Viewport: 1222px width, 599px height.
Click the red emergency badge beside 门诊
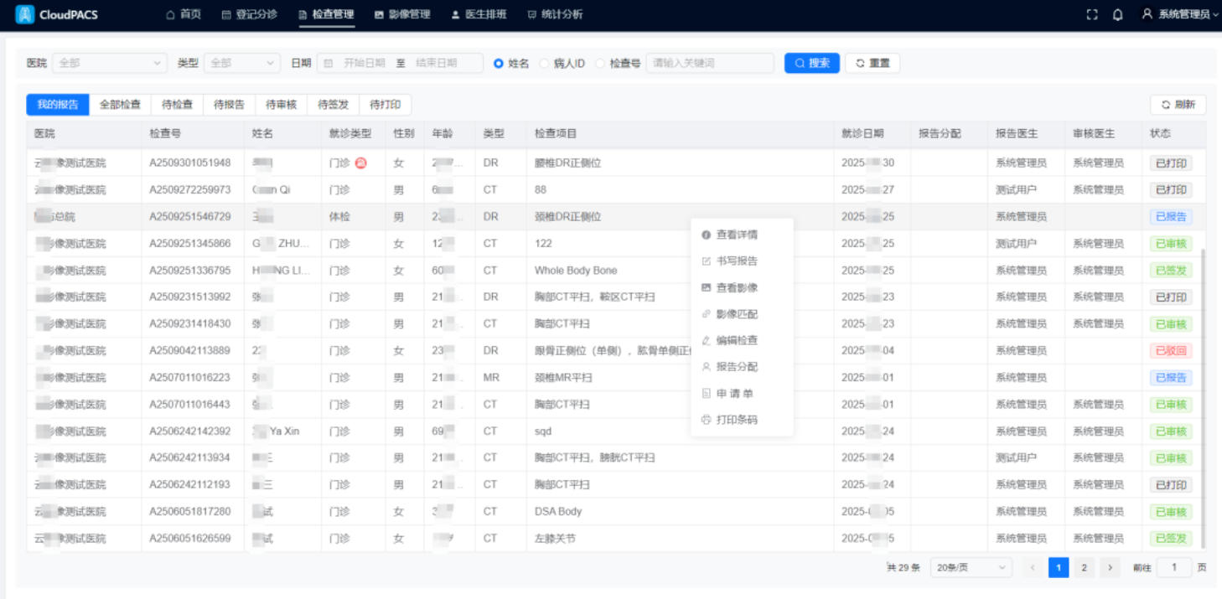361,163
